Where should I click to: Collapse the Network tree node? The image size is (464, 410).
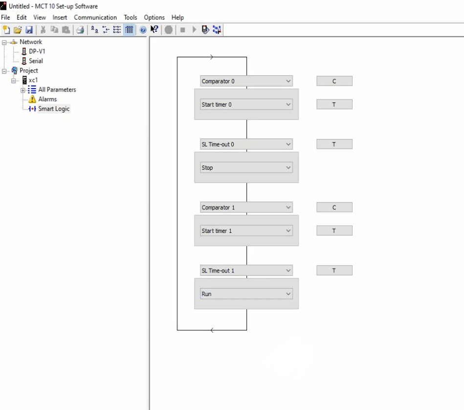tap(5, 42)
